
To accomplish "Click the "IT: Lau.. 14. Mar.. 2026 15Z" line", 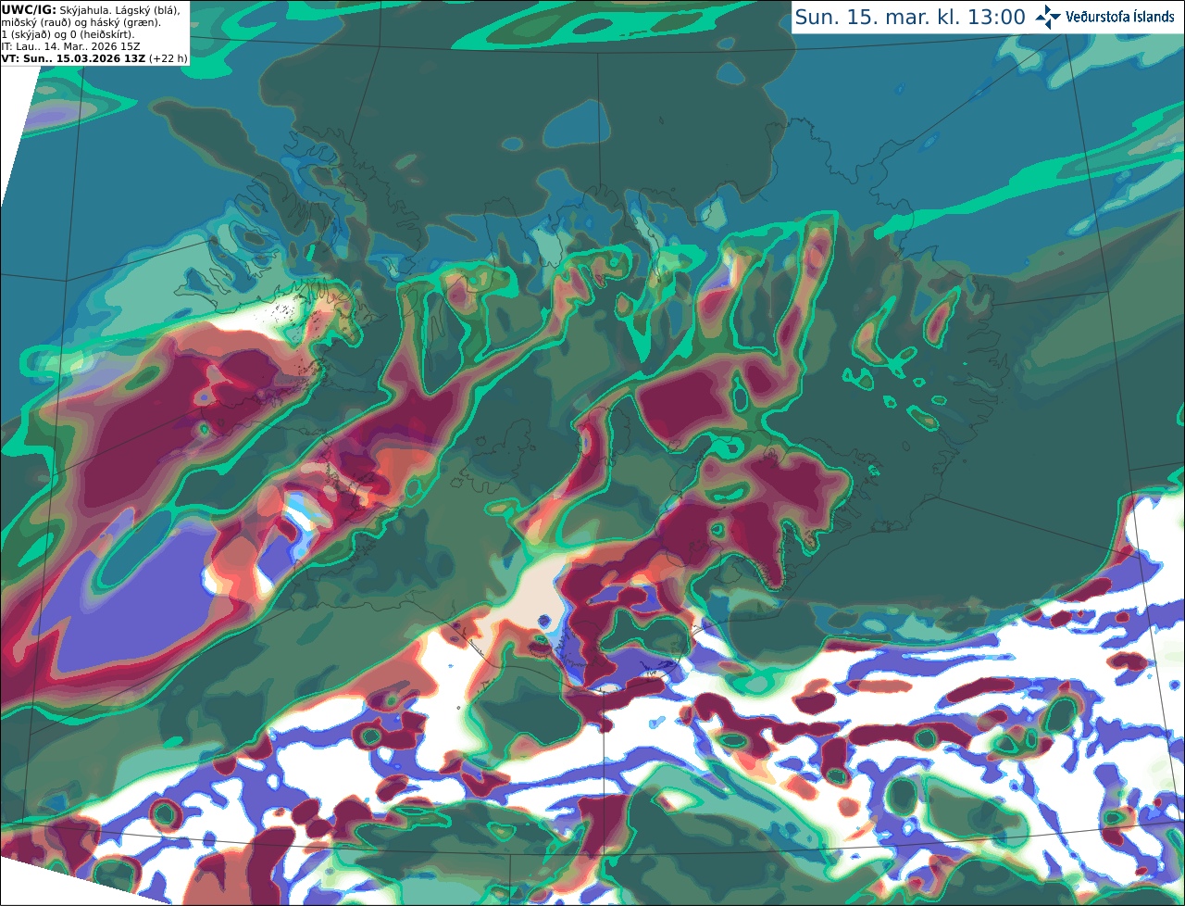I will [70, 46].
